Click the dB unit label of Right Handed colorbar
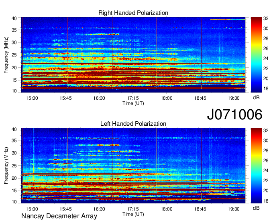The width and height of the screenshot is (273, 221). 256,98
